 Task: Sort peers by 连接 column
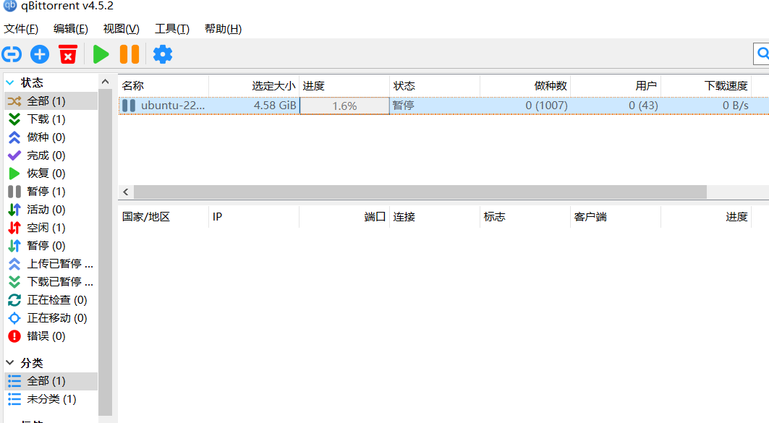pos(435,217)
